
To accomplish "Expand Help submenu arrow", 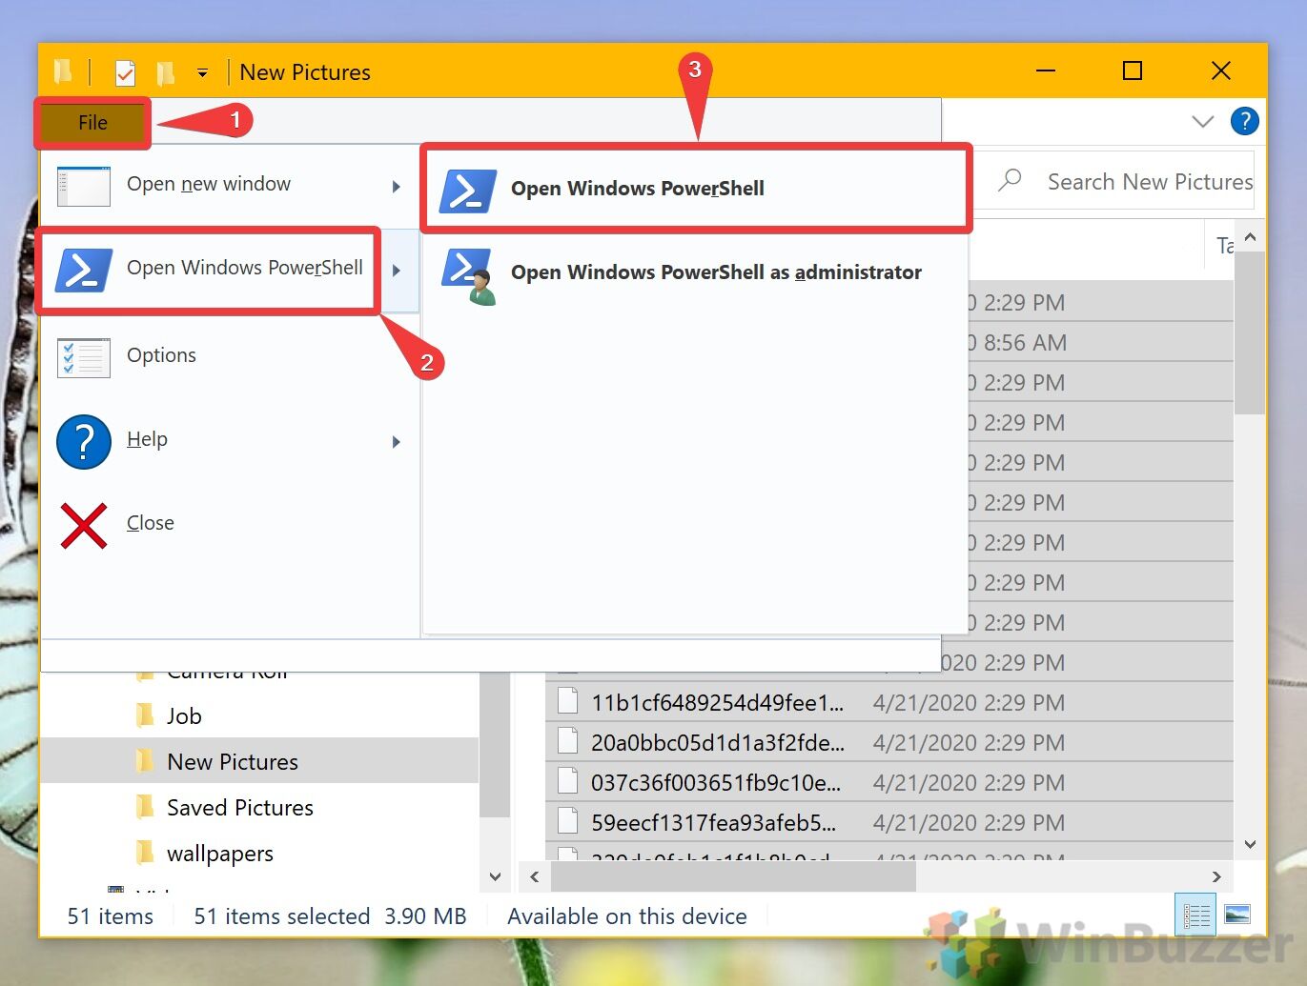I will pos(397,442).
